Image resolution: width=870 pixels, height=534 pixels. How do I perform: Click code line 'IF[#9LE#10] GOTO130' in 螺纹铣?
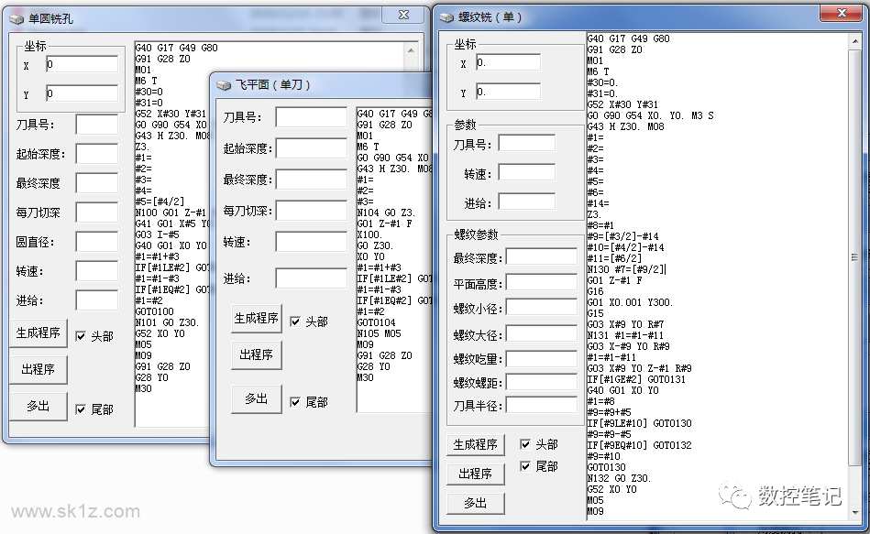click(640, 423)
